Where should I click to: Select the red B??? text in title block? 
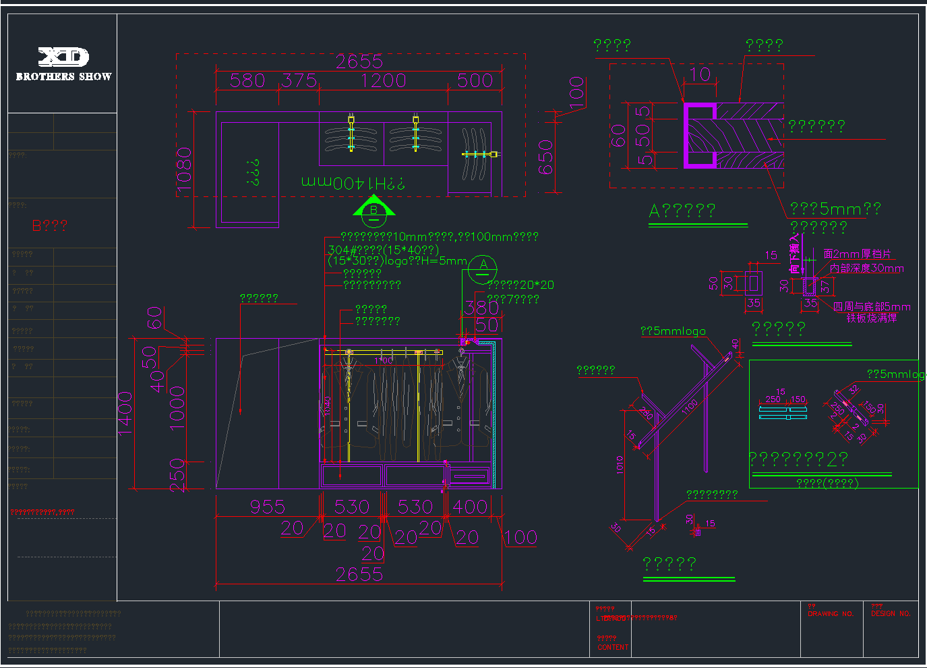coord(50,225)
